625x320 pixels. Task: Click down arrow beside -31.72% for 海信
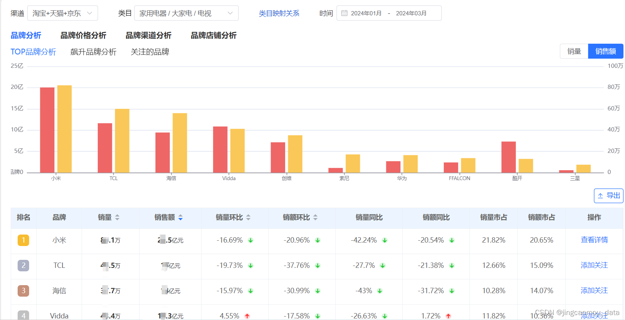(452, 291)
